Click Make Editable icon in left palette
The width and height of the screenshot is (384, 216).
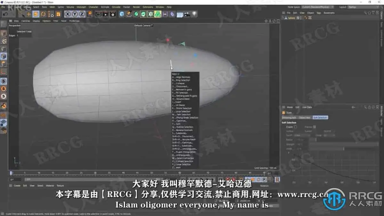coord(4,24)
